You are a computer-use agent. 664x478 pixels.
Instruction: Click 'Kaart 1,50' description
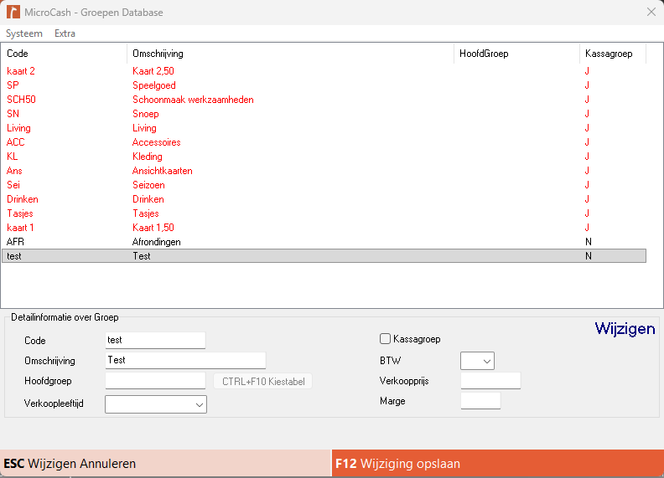(153, 228)
